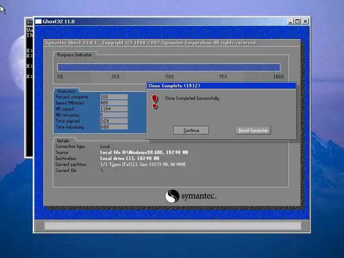Click the symantec. wordmark text

pyautogui.click(x=199, y=196)
